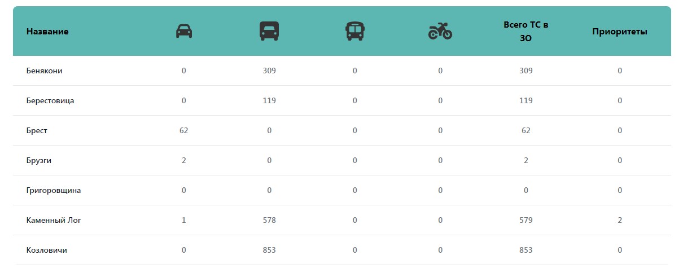Open the Козловичи checkpoint row

[46, 250]
